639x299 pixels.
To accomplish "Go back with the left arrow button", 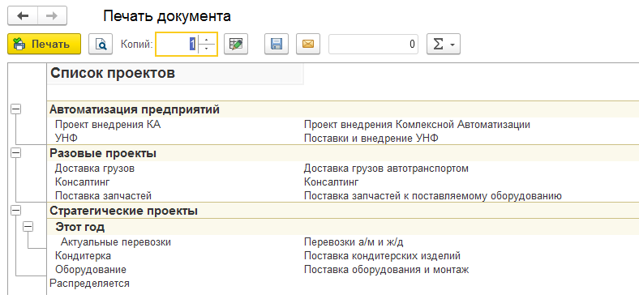I will (23, 16).
